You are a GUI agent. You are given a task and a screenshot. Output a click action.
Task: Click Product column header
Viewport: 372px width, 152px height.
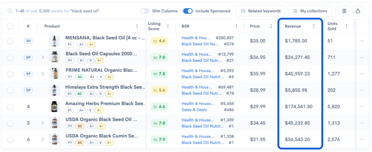[52, 26]
